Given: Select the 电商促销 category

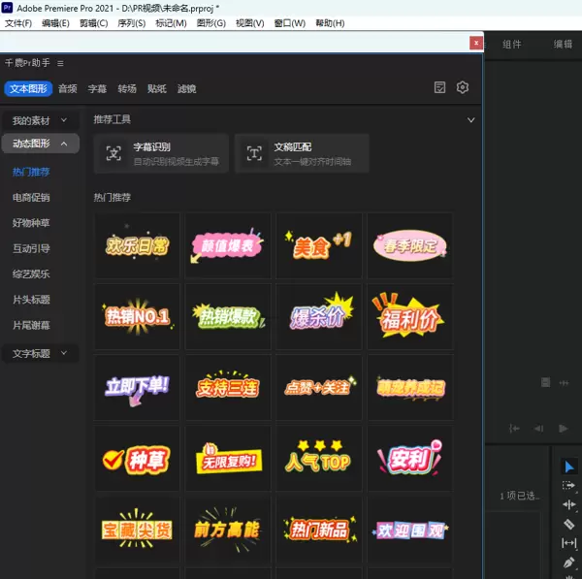Looking at the screenshot, I should click(31, 197).
